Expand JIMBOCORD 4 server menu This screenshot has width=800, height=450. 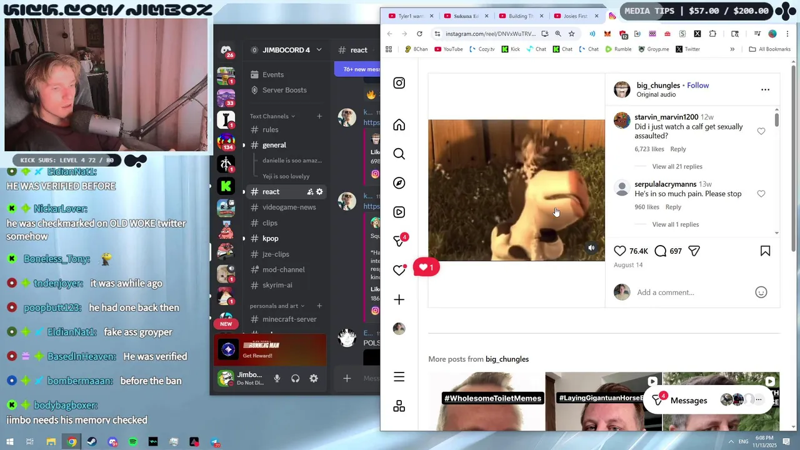pyautogui.click(x=319, y=50)
